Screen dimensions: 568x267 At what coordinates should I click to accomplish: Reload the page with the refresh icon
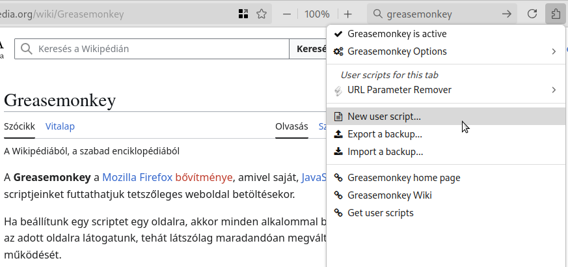tap(532, 14)
